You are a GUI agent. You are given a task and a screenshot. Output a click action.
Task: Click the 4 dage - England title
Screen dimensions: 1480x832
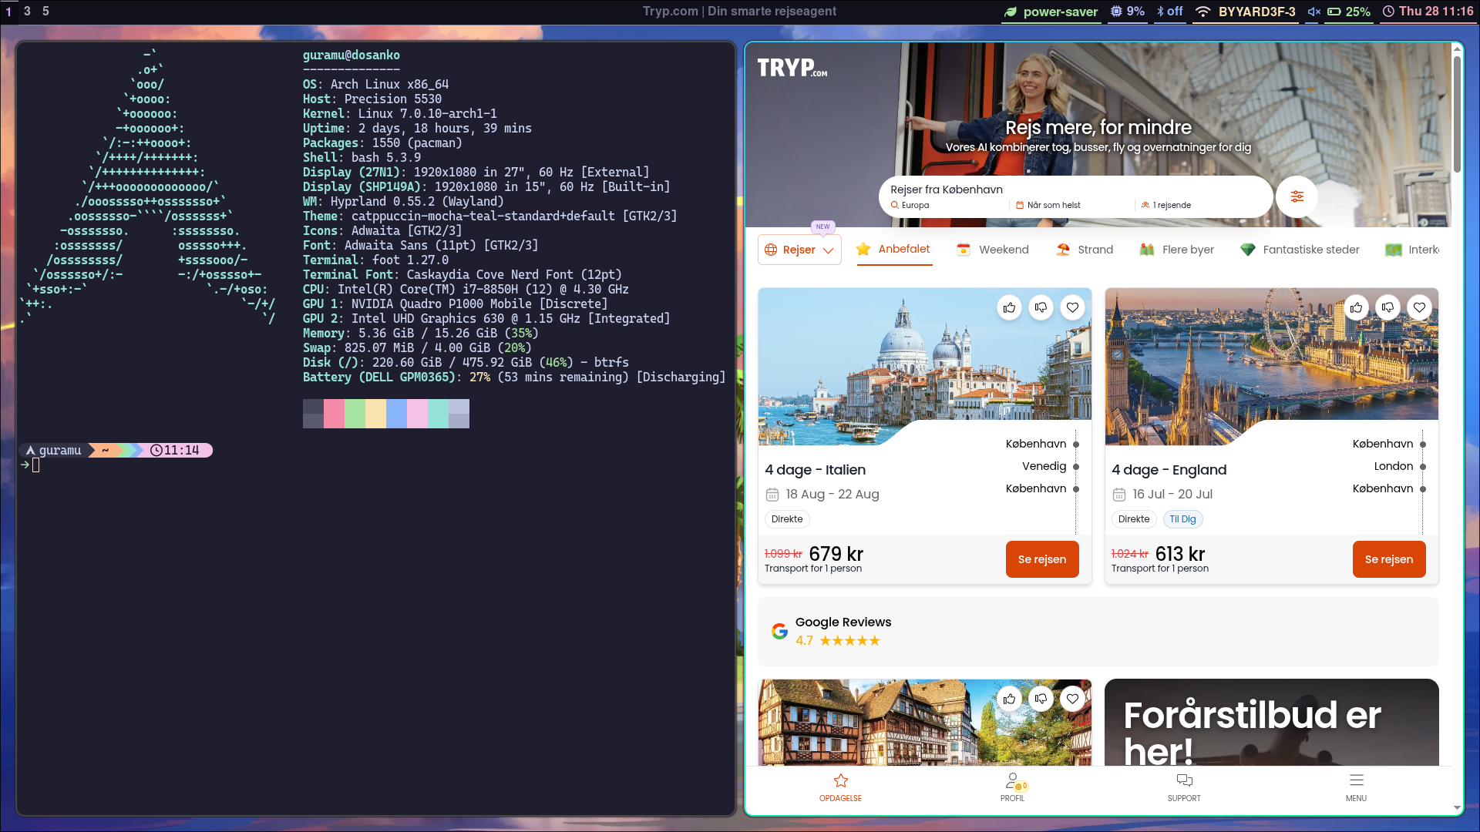click(1169, 470)
